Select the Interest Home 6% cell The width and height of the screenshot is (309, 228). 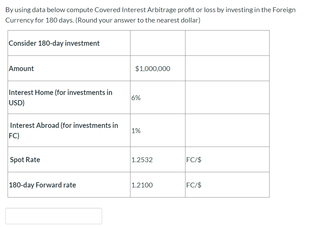click(x=136, y=97)
